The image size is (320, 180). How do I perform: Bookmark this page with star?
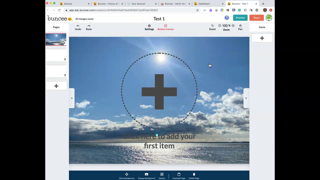coord(197,10)
